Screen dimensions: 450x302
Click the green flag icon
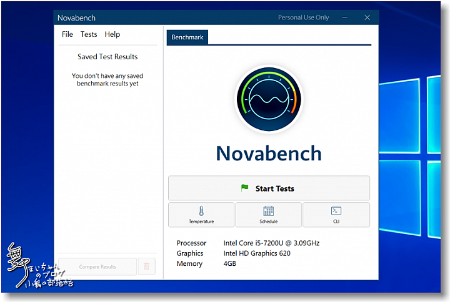point(245,188)
